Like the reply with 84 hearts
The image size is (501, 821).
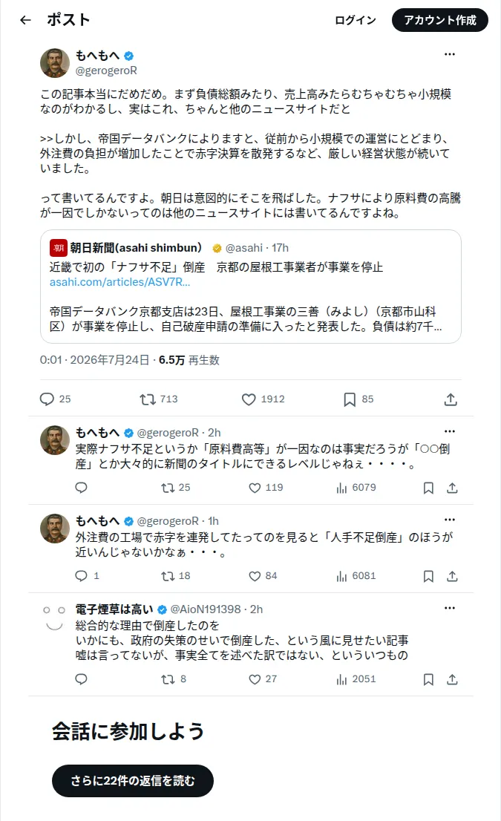[x=263, y=576]
